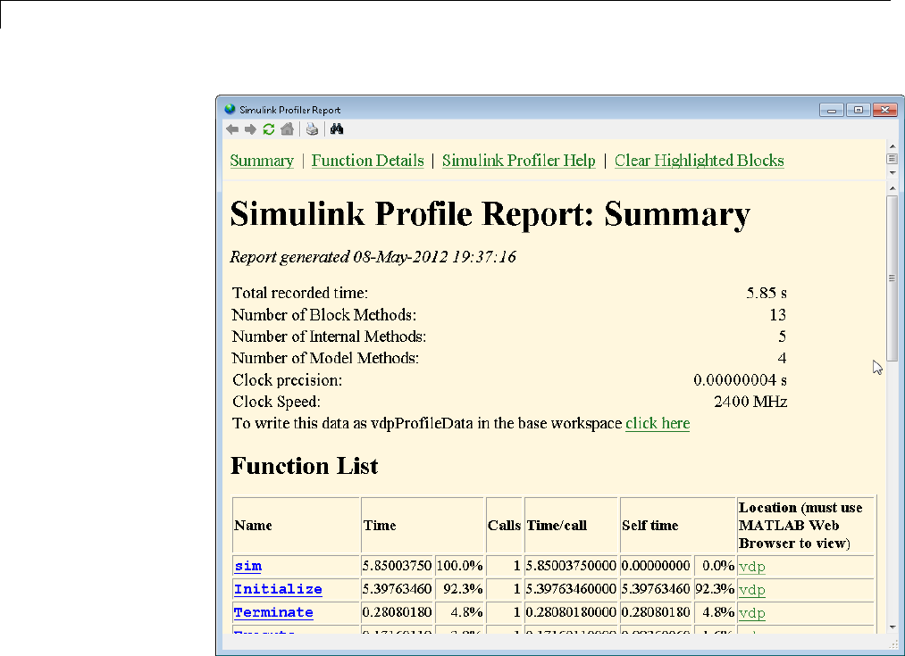This screenshot has width=905, height=656.
Task: Click 'Number of Block Methods:' label
Action: [323, 315]
